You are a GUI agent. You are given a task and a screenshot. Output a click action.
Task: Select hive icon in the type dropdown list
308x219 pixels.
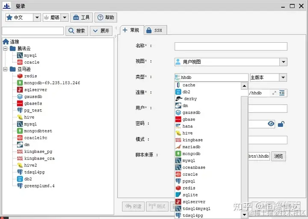tap(178, 133)
